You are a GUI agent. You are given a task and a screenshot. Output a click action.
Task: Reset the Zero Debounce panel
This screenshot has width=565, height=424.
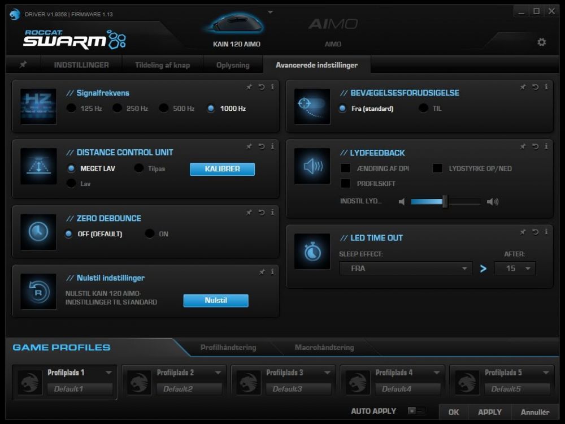click(262, 213)
